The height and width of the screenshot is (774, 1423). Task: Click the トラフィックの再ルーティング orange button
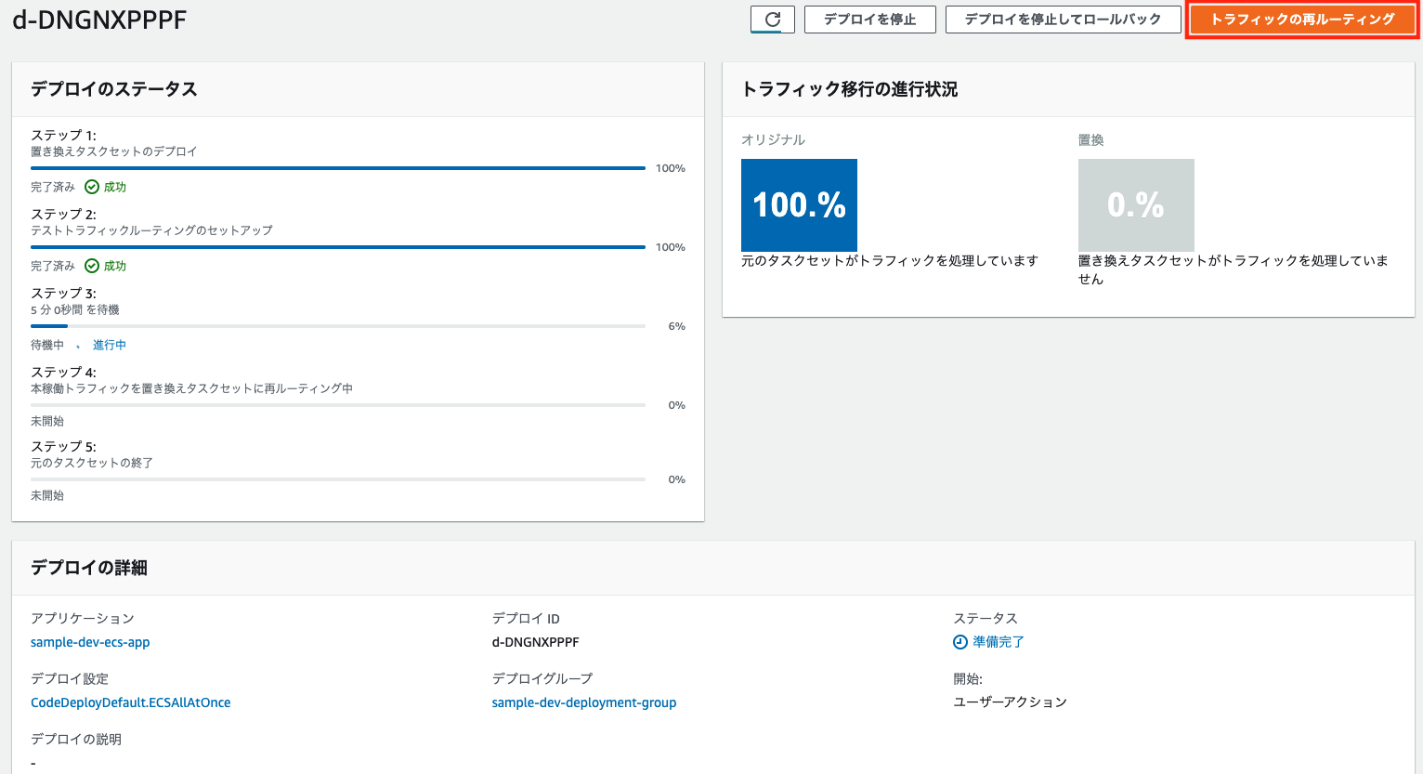1301,19
